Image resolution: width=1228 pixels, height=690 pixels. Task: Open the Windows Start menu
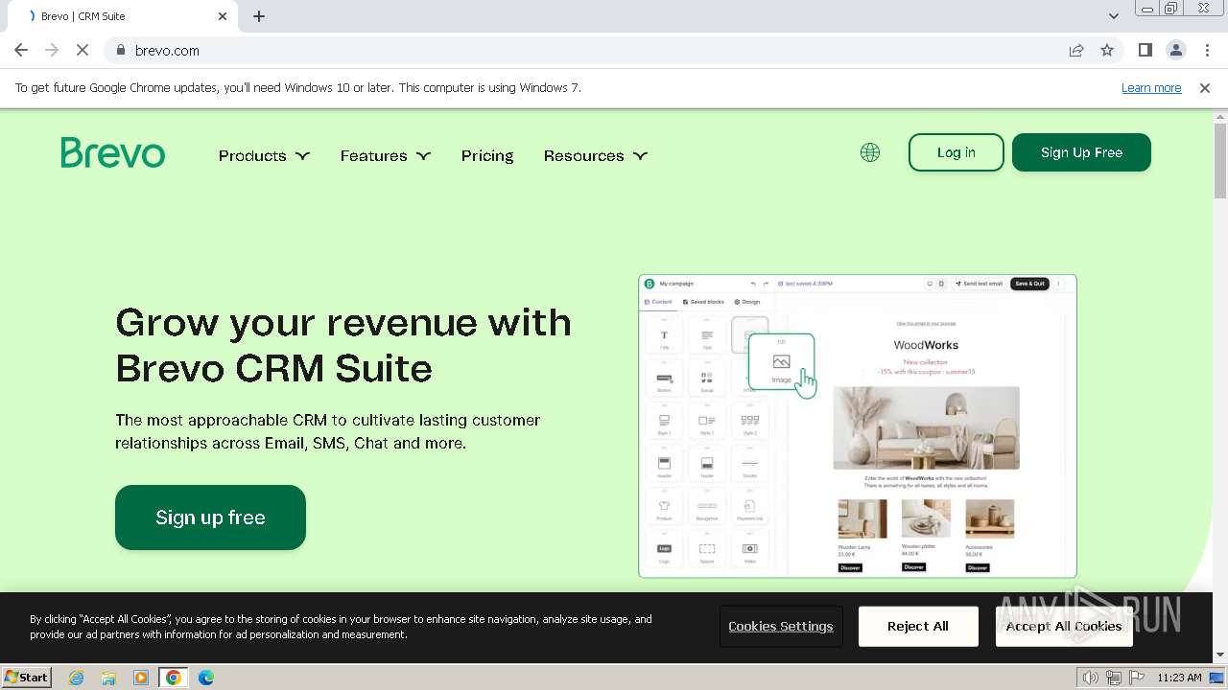pos(27,678)
